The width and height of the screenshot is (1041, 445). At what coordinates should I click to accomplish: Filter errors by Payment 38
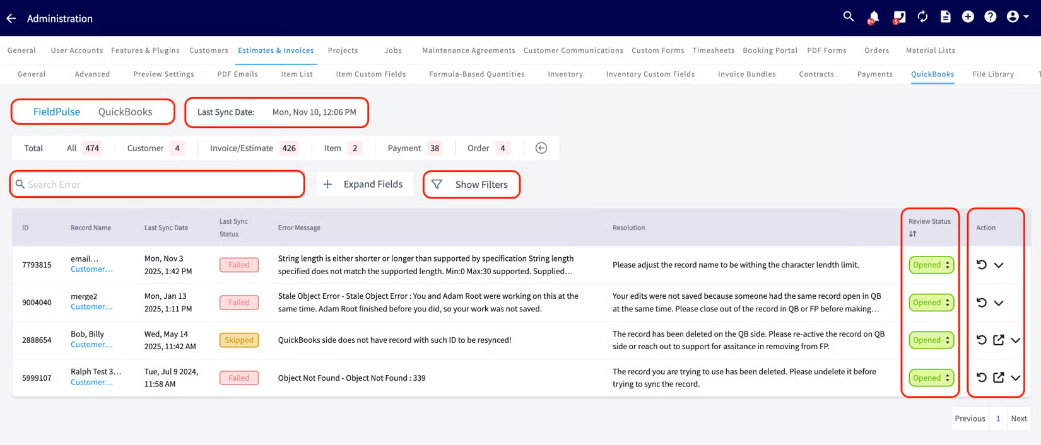click(x=415, y=148)
